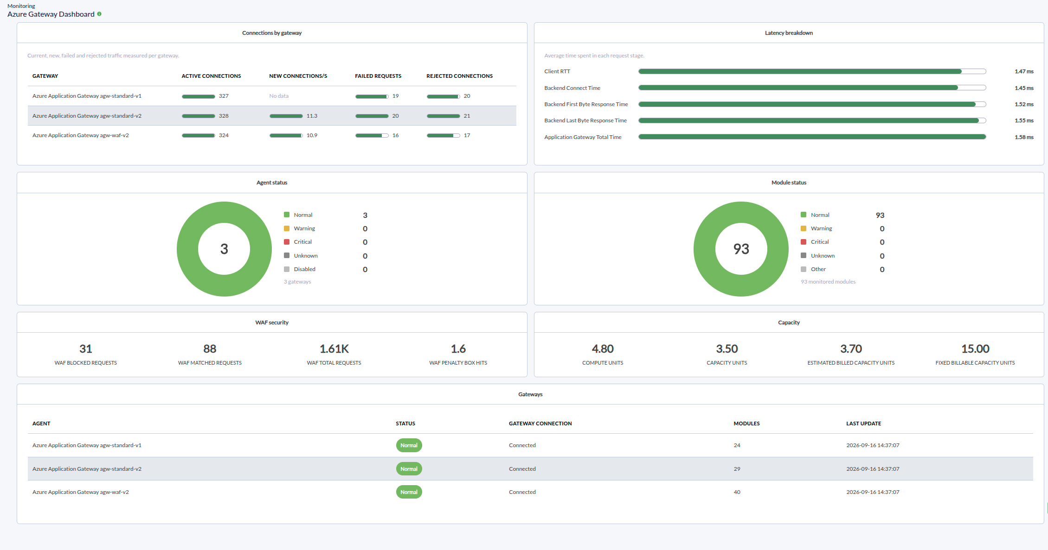This screenshot has width=1048, height=550.
Task: Click the Application Gateway Total Time latency bar
Action: (x=812, y=137)
